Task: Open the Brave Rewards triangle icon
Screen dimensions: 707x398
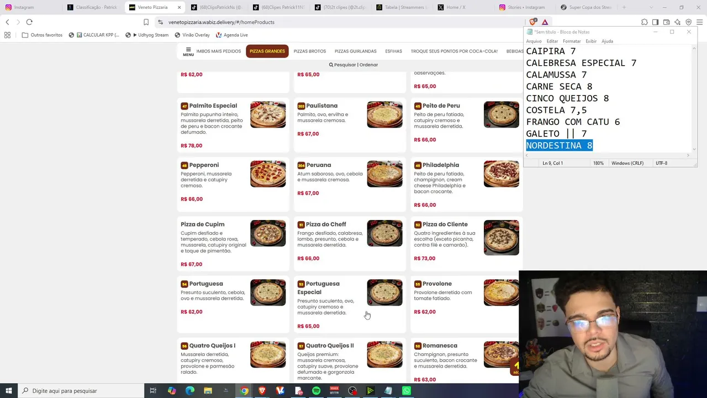Action: pyautogui.click(x=545, y=22)
